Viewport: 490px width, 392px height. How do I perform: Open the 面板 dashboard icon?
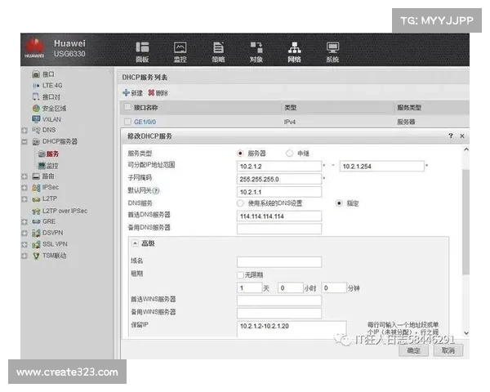click(x=142, y=52)
